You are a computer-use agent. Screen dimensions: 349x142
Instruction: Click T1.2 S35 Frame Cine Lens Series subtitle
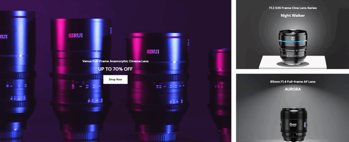292,8
